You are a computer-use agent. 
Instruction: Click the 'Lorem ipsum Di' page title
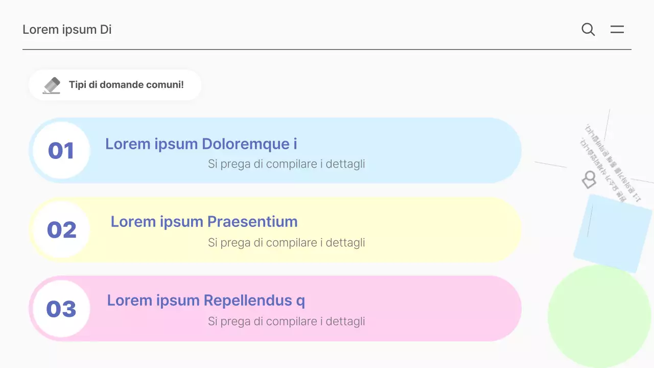coord(67,30)
